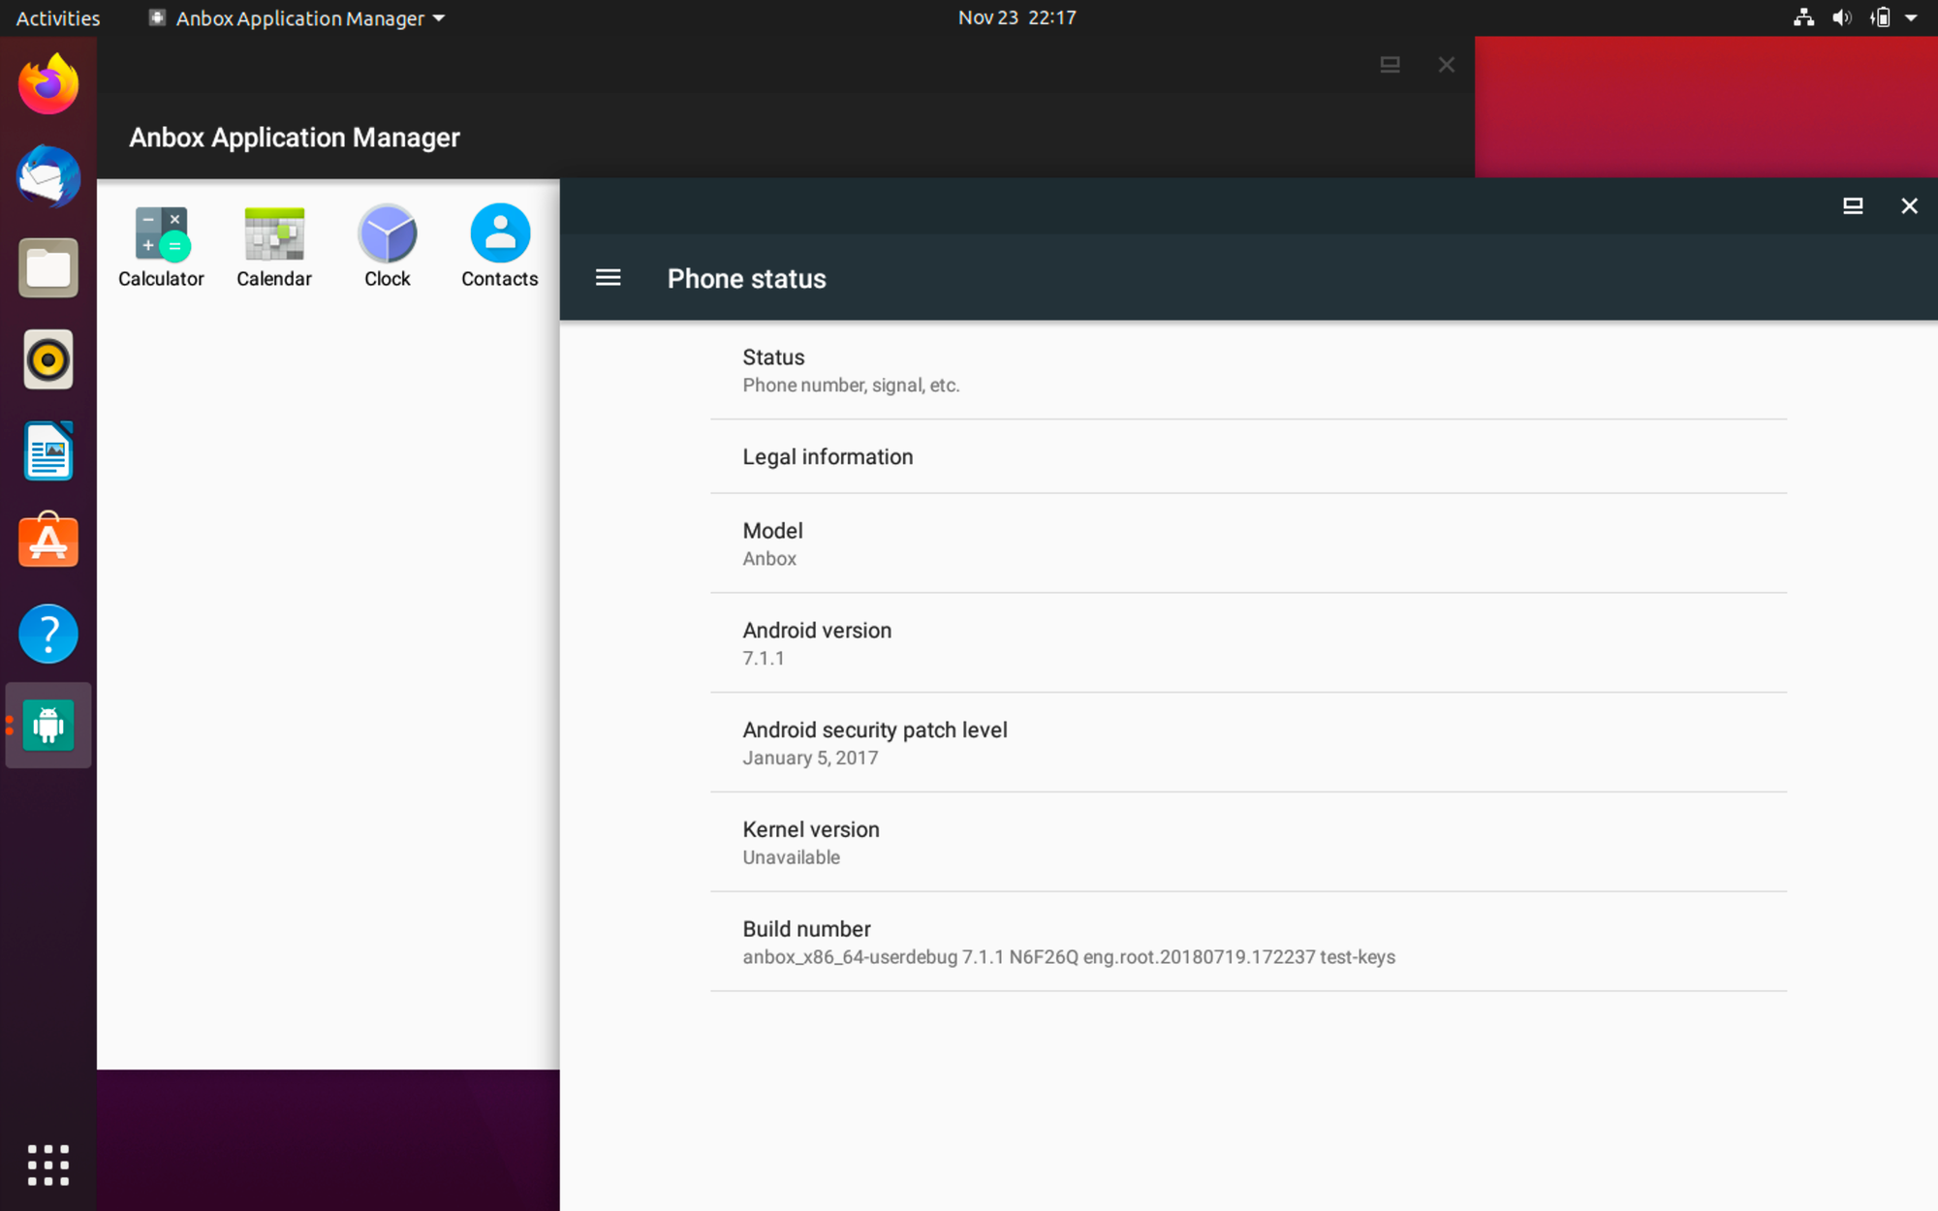Open the clock and calendar panel

1016,17
